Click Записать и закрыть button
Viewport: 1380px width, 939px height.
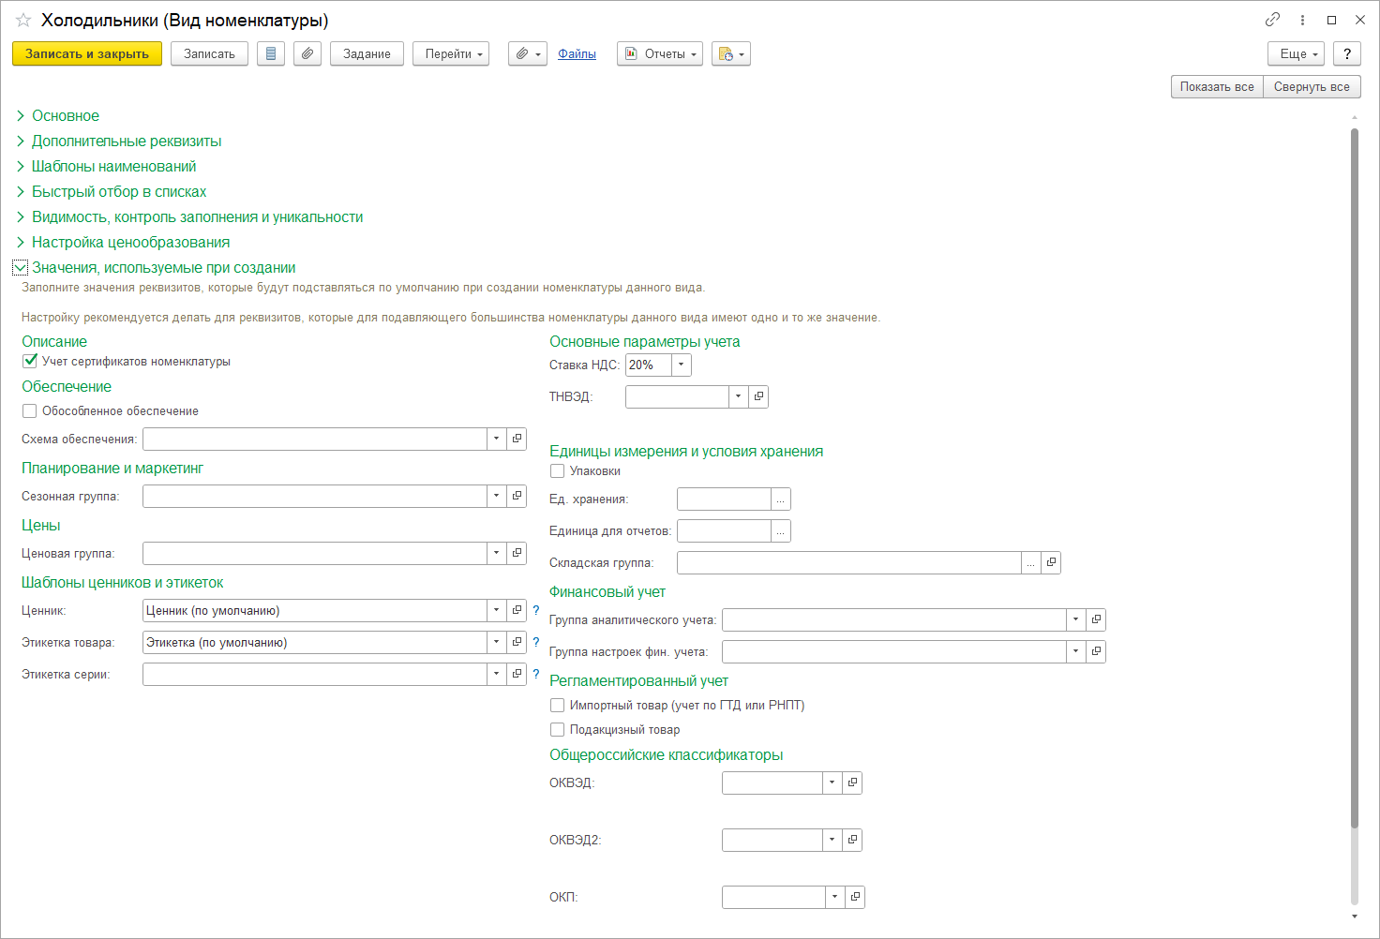click(87, 54)
